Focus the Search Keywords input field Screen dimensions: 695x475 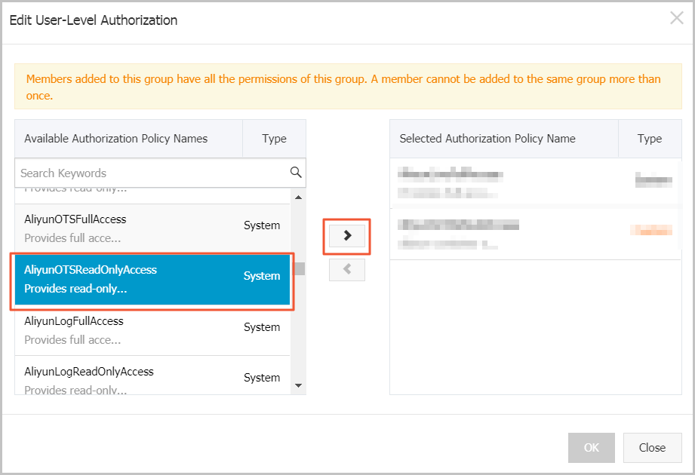(x=160, y=173)
